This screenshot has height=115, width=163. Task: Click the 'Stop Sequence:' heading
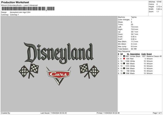(x=124, y=51)
